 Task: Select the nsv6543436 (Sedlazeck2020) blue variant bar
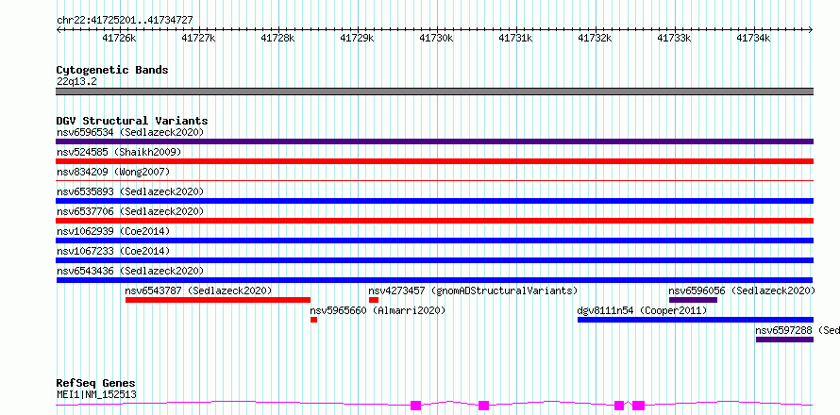(x=434, y=280)
